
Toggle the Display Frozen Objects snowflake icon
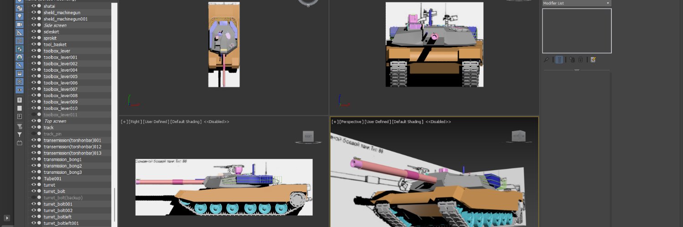pyautogui.click(x=20, y=81)
